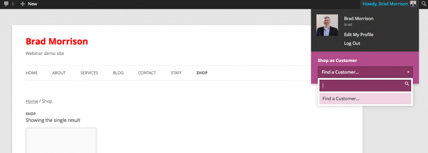Open the search magnifier in admin bar
The width and height of the screenshot is (428, 153).
pos(423,4)
